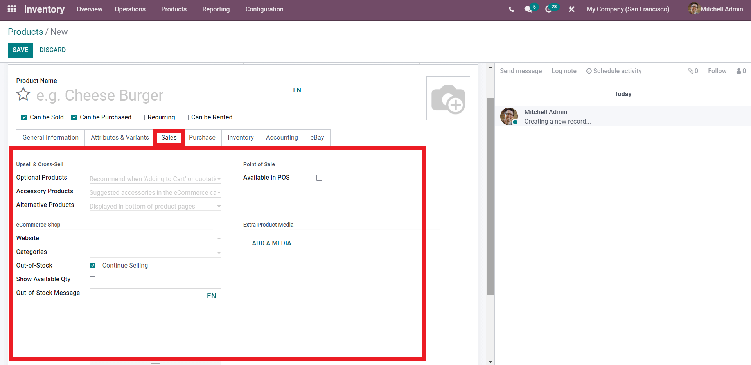This screenshot has width=751, height=365.
Task: Open the apps grid menu icon
Action: (12, 9)
